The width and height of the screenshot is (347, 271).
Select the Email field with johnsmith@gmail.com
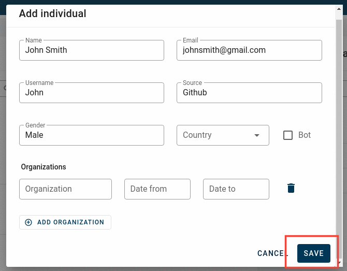pos(249,50)
